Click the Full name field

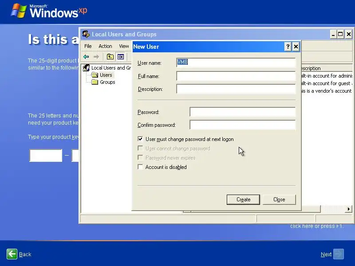(x=236, y=76)
